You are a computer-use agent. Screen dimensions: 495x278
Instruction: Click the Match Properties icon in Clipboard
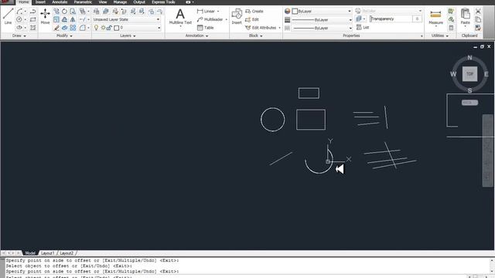coord(478,28)
